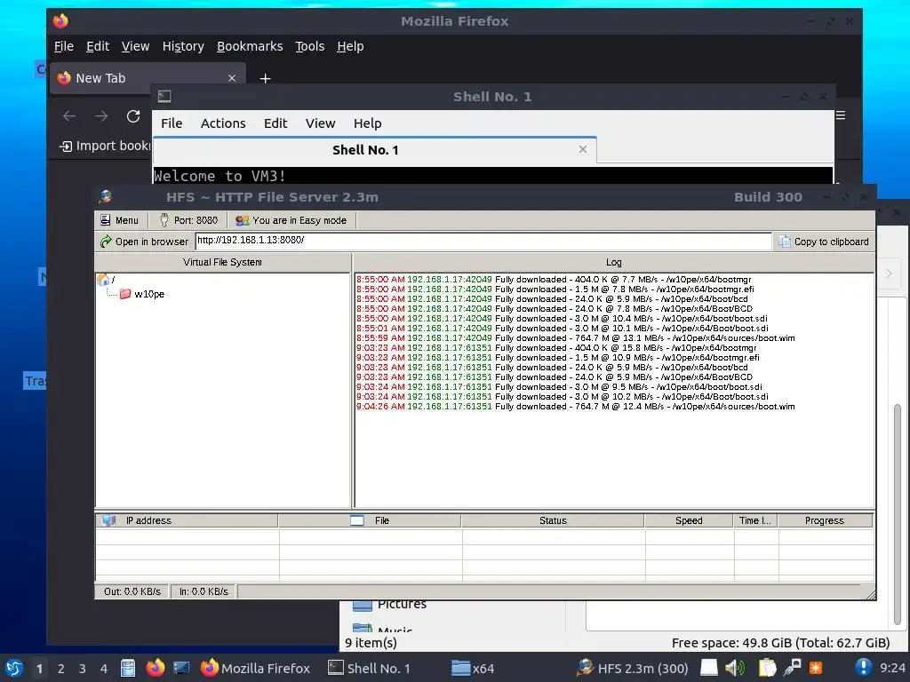Click Firefox reload page icon
Image resolution: width=910 pixels, height=682 pixels.
[133, 116]
